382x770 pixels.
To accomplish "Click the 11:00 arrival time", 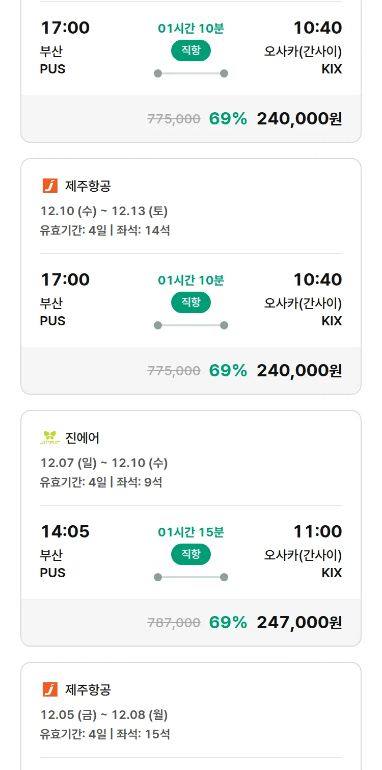I will (x=317, y=531).
